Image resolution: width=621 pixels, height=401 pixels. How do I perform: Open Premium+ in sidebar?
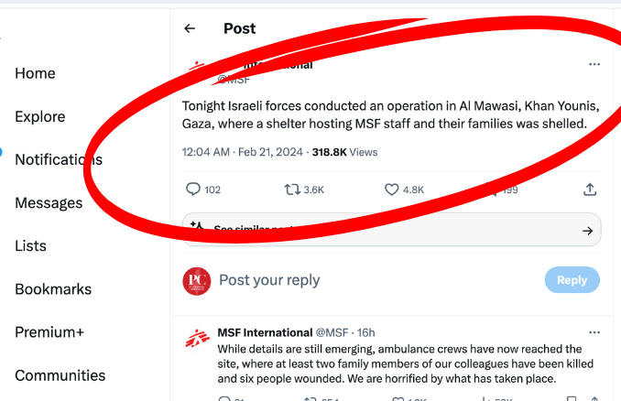pyautogui.click(x=51, y=331)
